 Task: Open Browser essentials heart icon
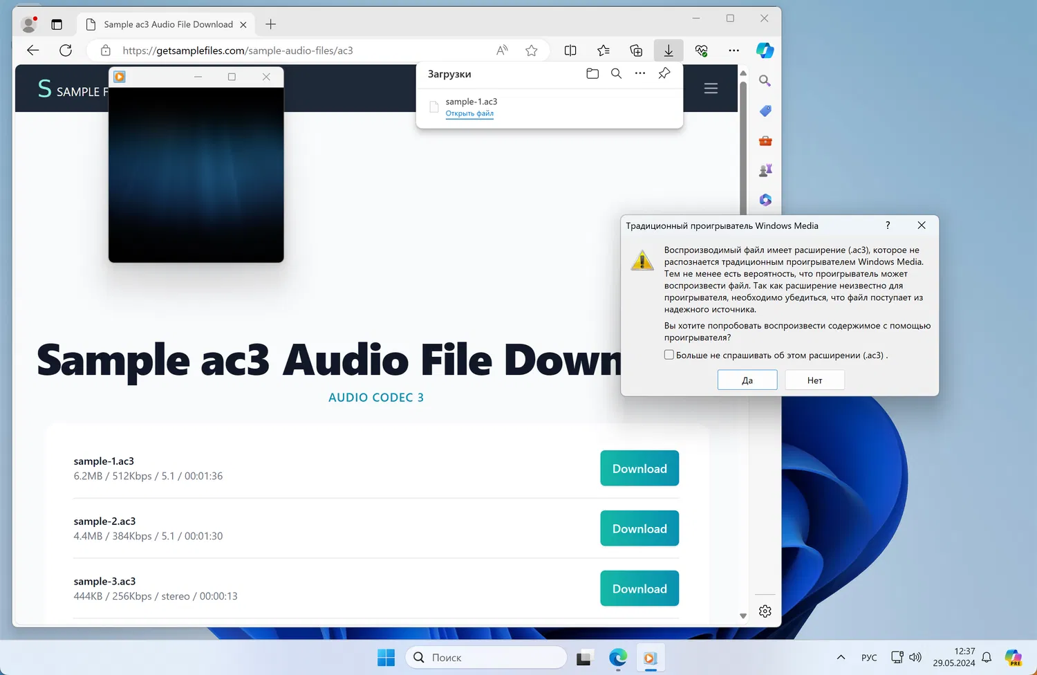coord(701,50)
